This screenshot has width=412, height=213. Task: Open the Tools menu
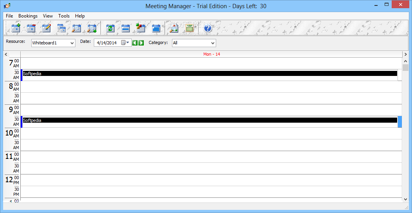point(64,16)
